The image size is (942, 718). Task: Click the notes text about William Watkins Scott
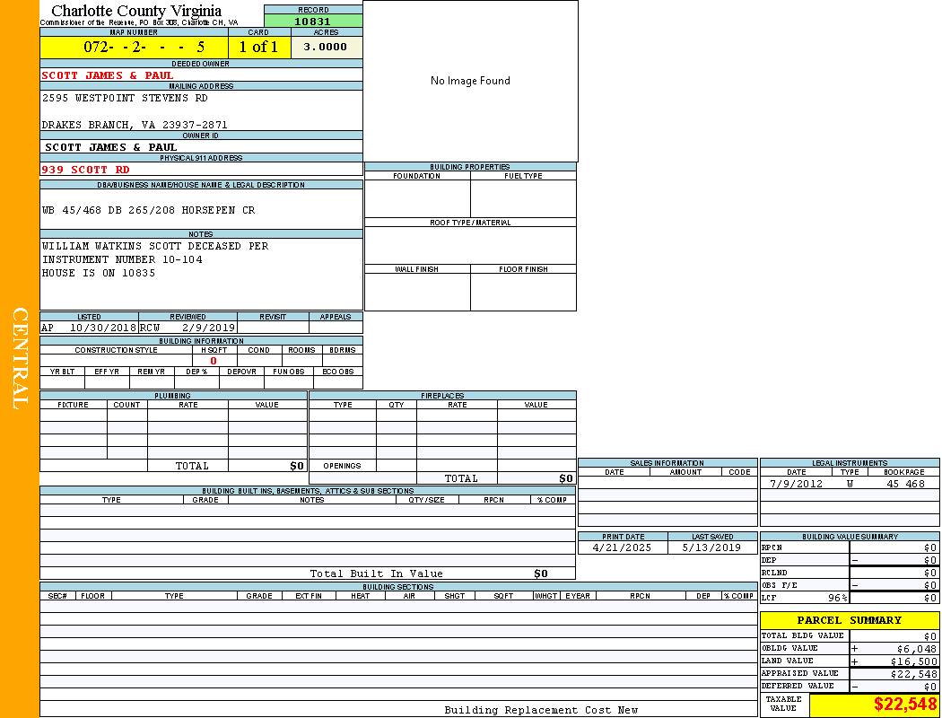(155, 246)
